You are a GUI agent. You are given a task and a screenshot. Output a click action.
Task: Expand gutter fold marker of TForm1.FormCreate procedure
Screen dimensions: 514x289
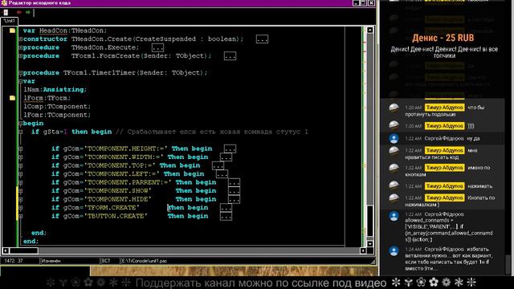point(21,56)
